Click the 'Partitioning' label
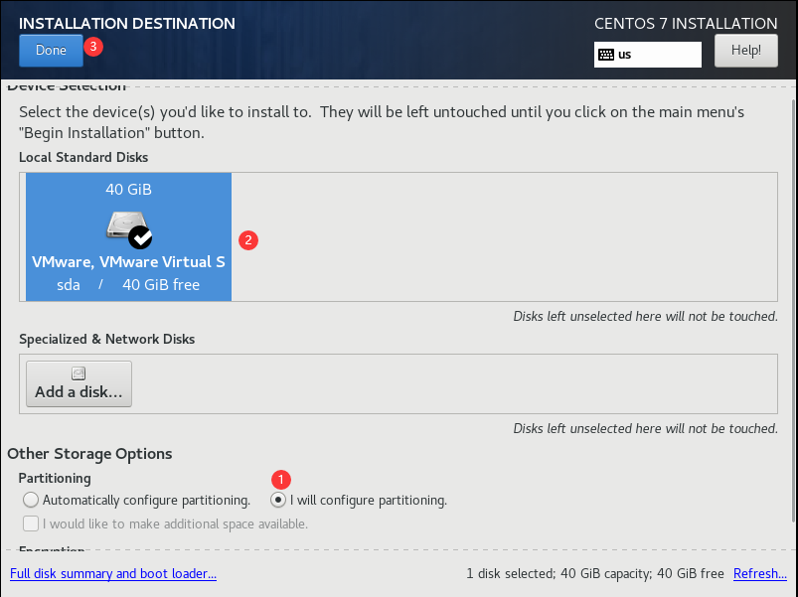Image resolution: width=798 pixels, height=597 pixels. [55, 479]
